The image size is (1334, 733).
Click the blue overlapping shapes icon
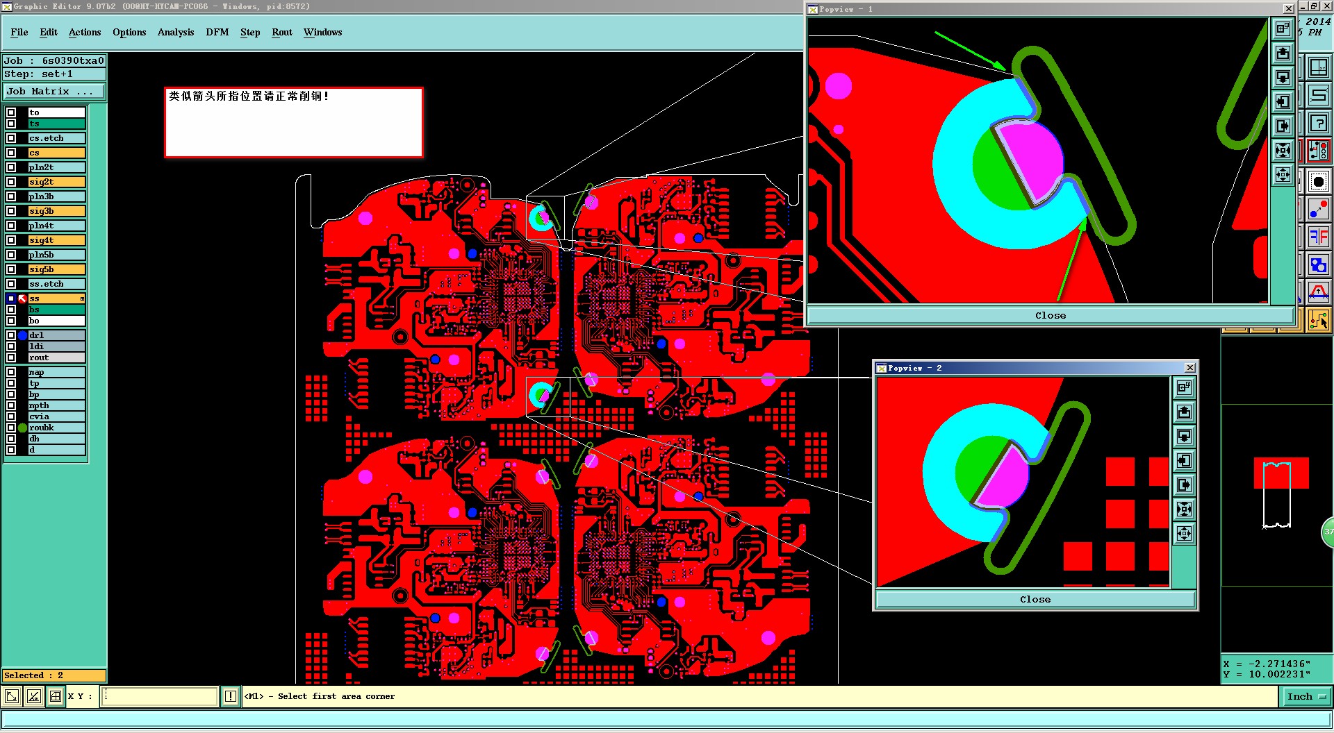click(1318, 264)
